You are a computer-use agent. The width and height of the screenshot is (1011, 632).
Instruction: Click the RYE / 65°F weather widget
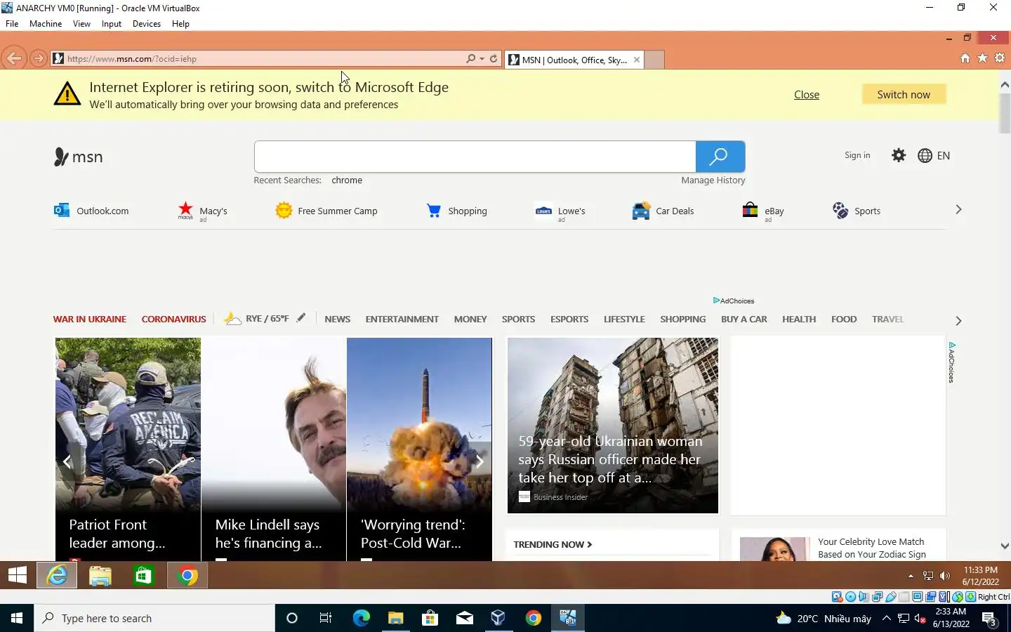click(x=256, y=318)
